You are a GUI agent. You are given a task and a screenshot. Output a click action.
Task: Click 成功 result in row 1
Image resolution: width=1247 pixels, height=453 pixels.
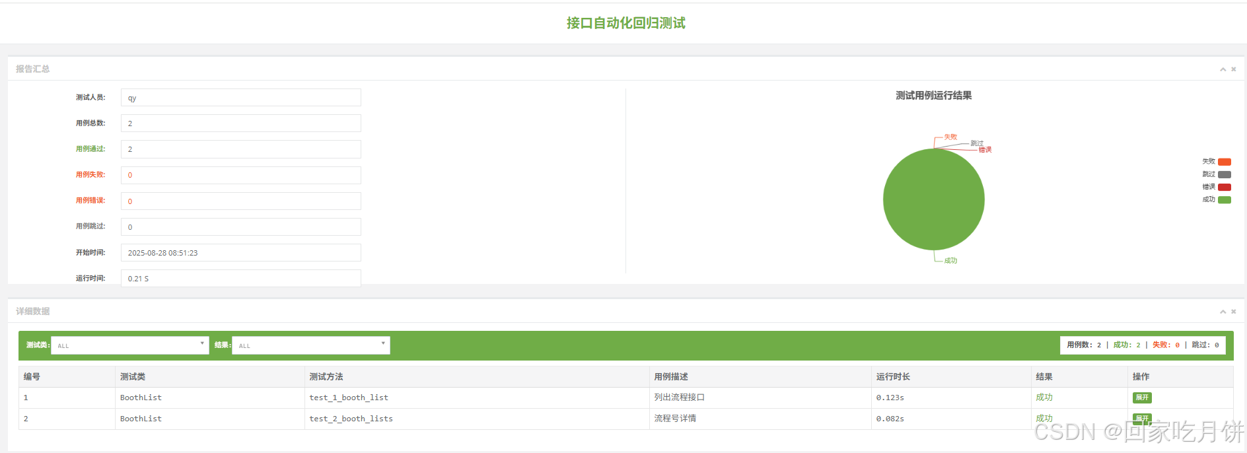pos(1044,398)
